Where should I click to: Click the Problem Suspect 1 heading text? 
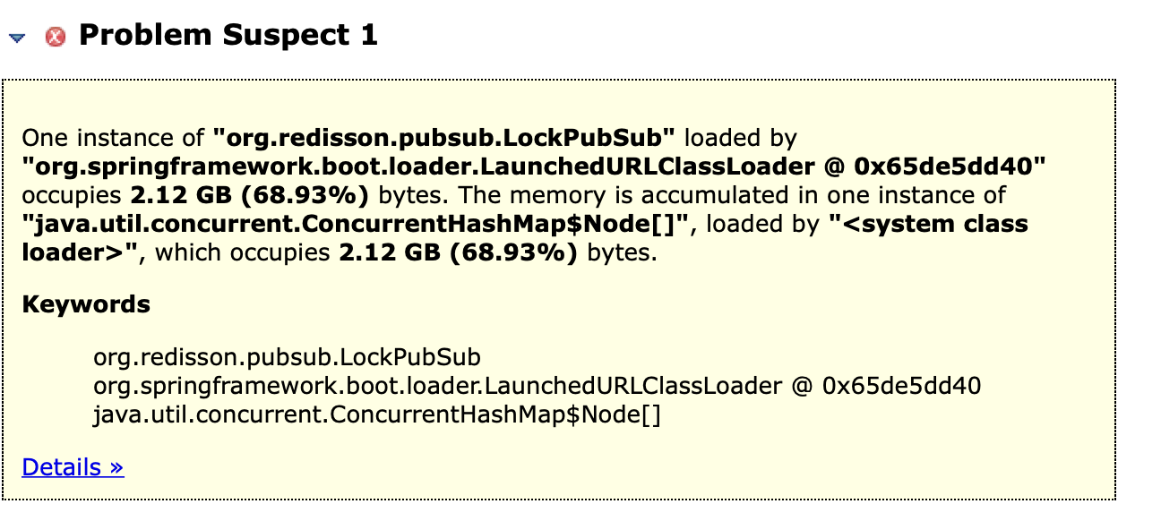[228, 36]
